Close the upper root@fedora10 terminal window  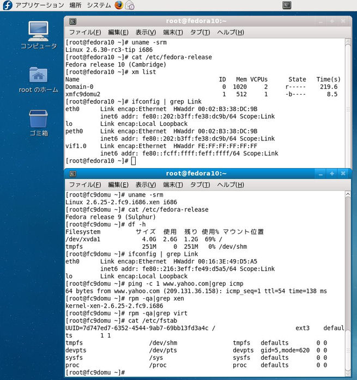point(343,21)
